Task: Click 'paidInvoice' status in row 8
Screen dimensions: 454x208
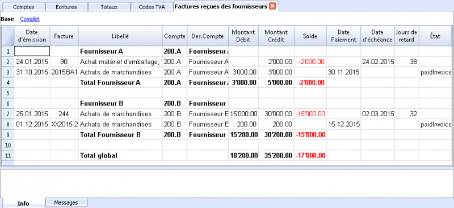Action: click(x=436, y=124)
